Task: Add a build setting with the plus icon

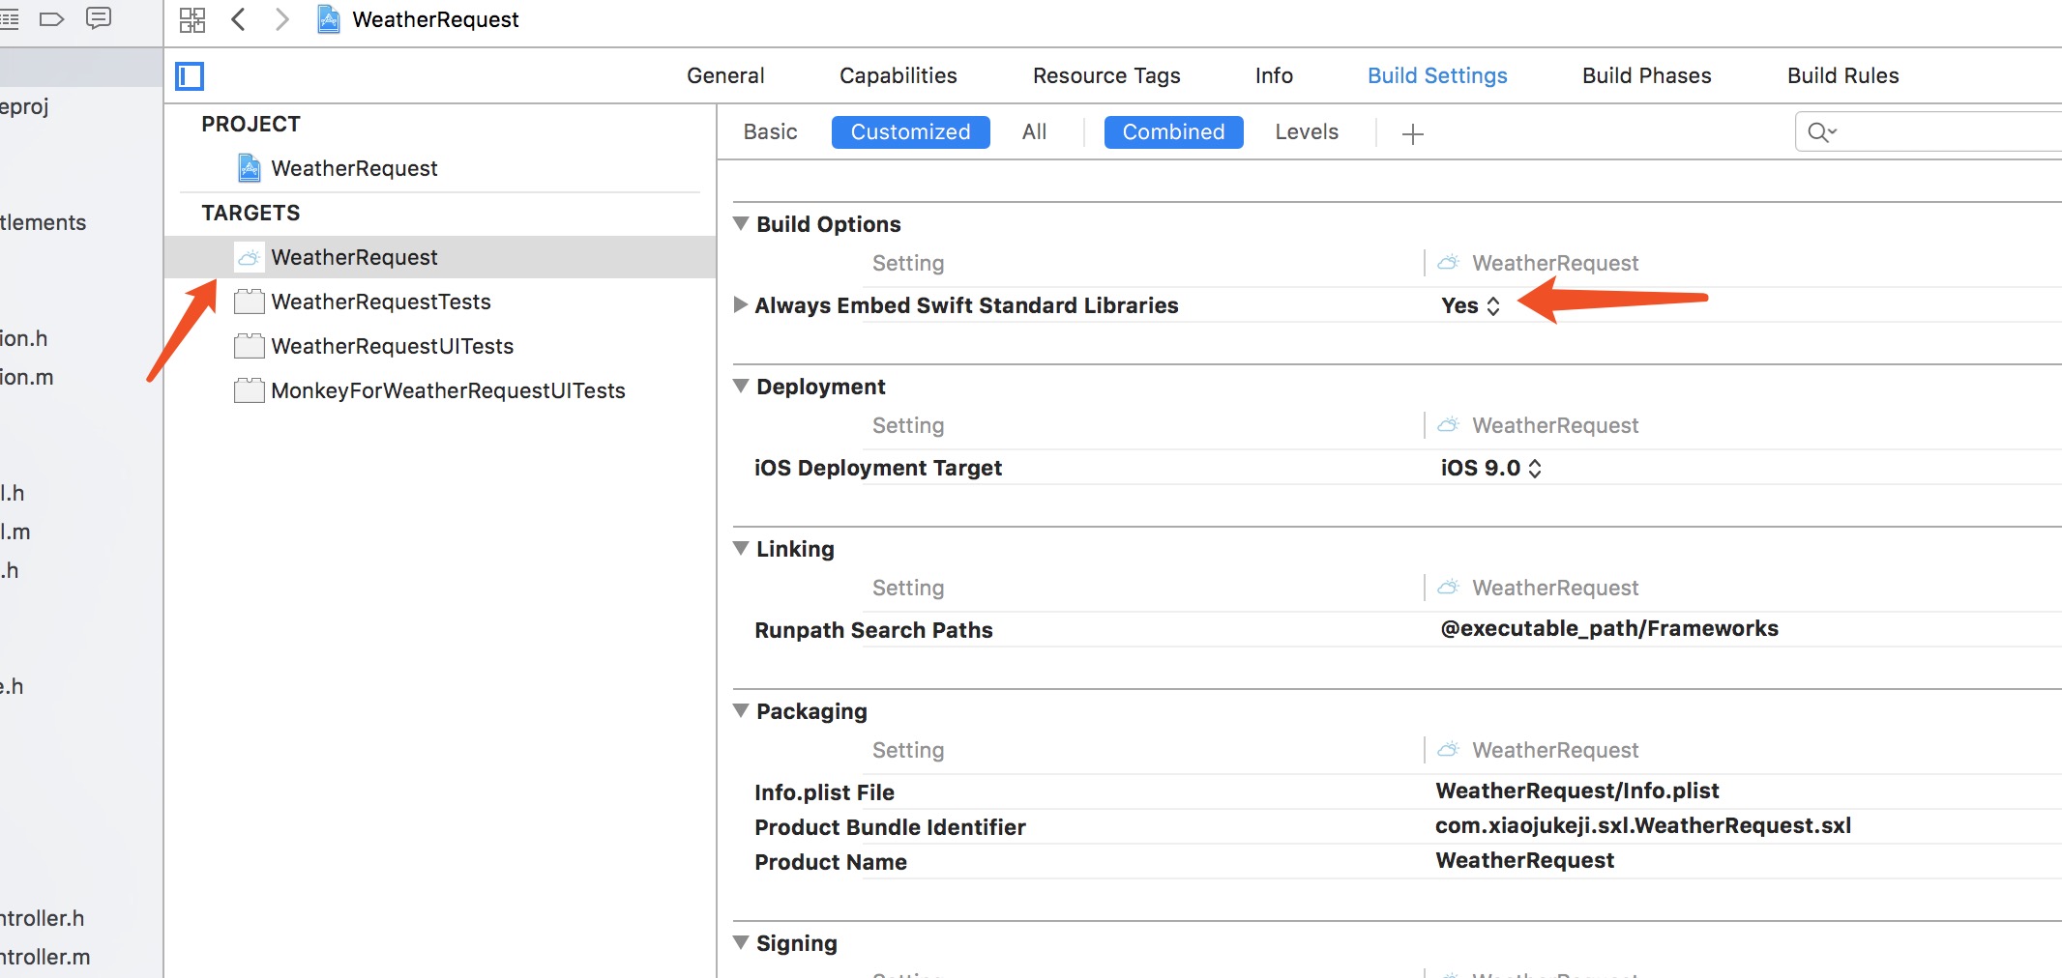Action: pyautogui.click(x=1413, y=133)
